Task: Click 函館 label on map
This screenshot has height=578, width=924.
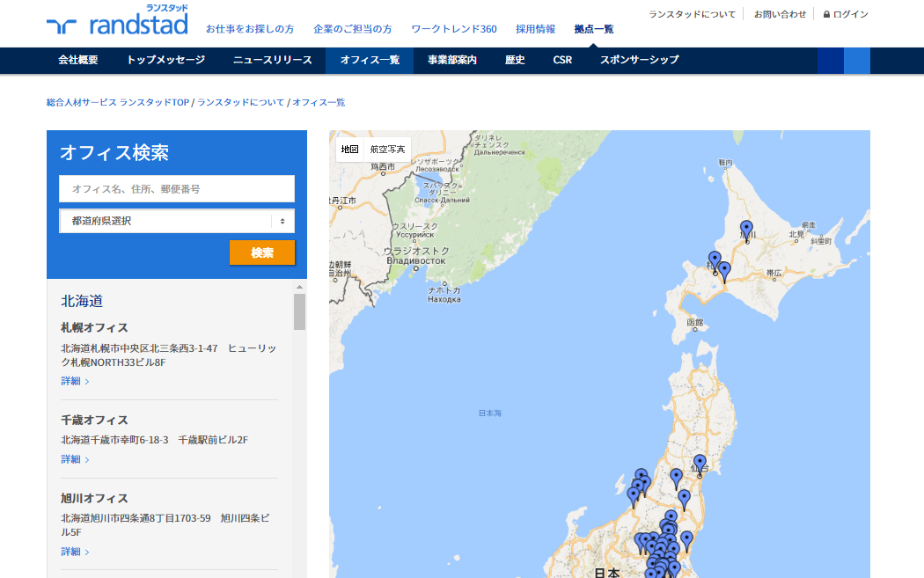Action: 695,322
